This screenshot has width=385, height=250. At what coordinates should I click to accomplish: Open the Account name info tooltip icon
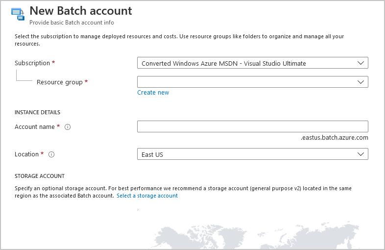pos(68,127)
